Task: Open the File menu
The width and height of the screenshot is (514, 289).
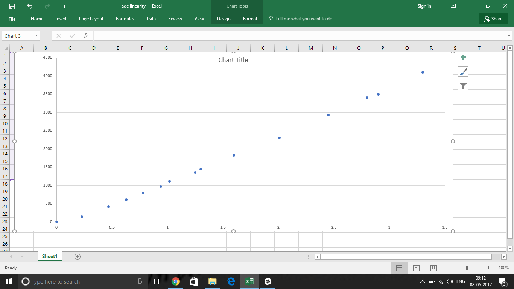Action: (x=12, y=19)
